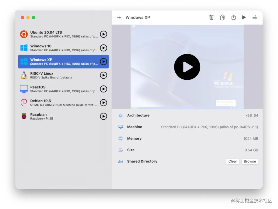This screenshot has height=209, width=278.
Task: Click the Raspberry Pi 2B subtitle
Action: click(42, 118)
